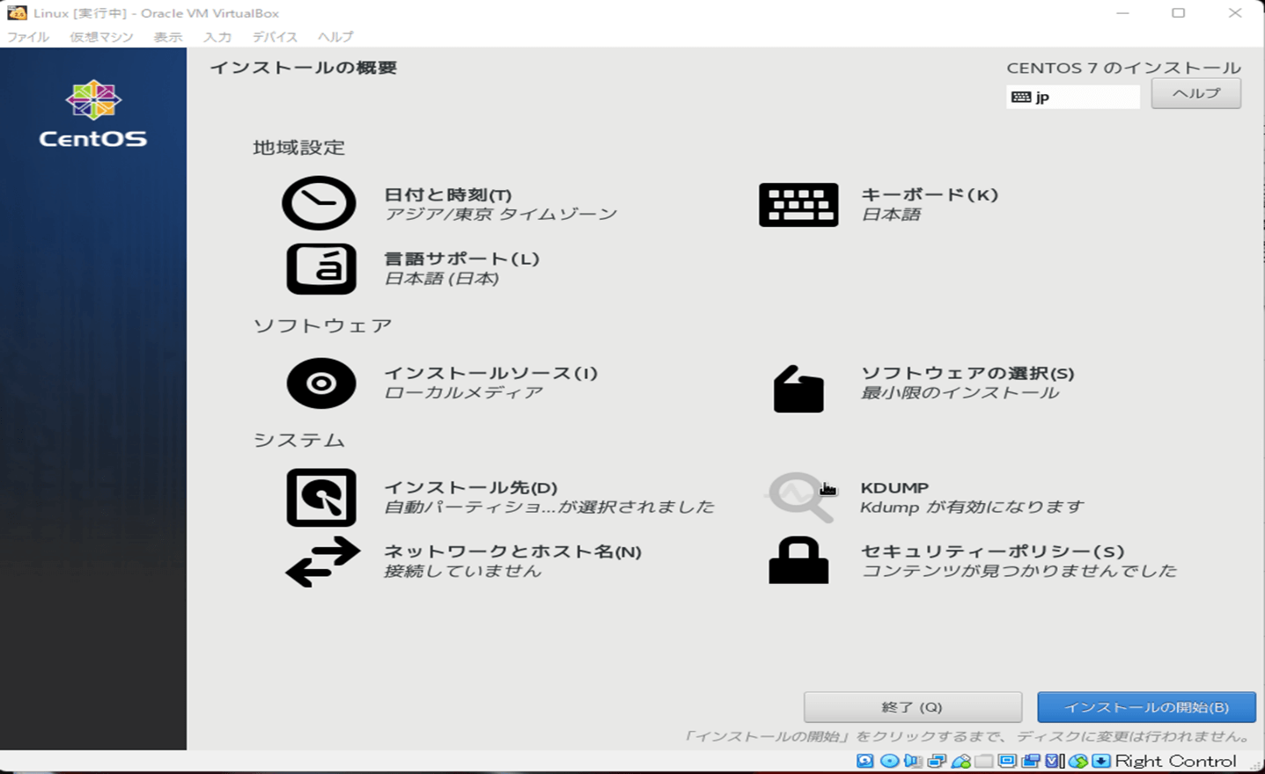The height and width of the screenshot is (774, 1265).
Task: Click the Right Control host key label
Action: click(1176, 761)
